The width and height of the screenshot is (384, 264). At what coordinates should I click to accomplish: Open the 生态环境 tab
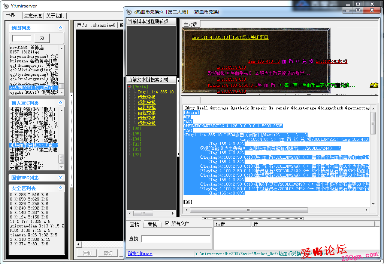click(x=33, y=16)
